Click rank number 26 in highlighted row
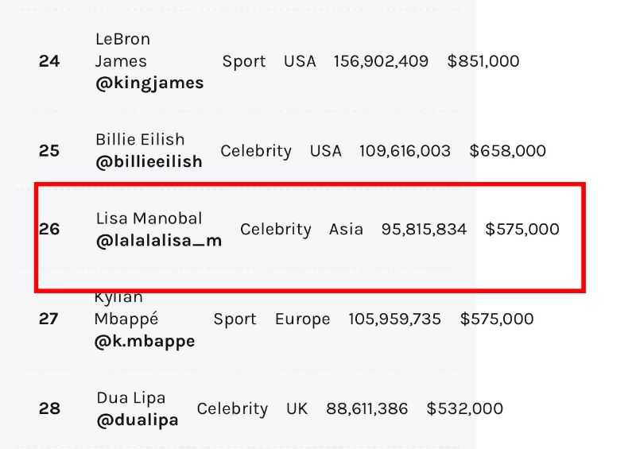Image resolution: width=636 pixels, height=449 pixels. (49, 229)
